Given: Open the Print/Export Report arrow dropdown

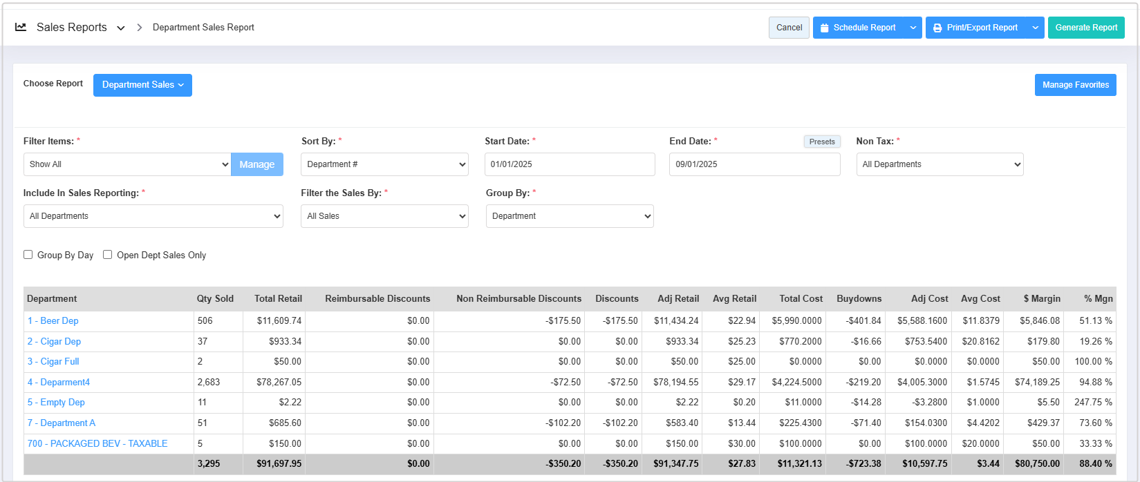Looking at the screenshot, I should (x=1035, y=28).
